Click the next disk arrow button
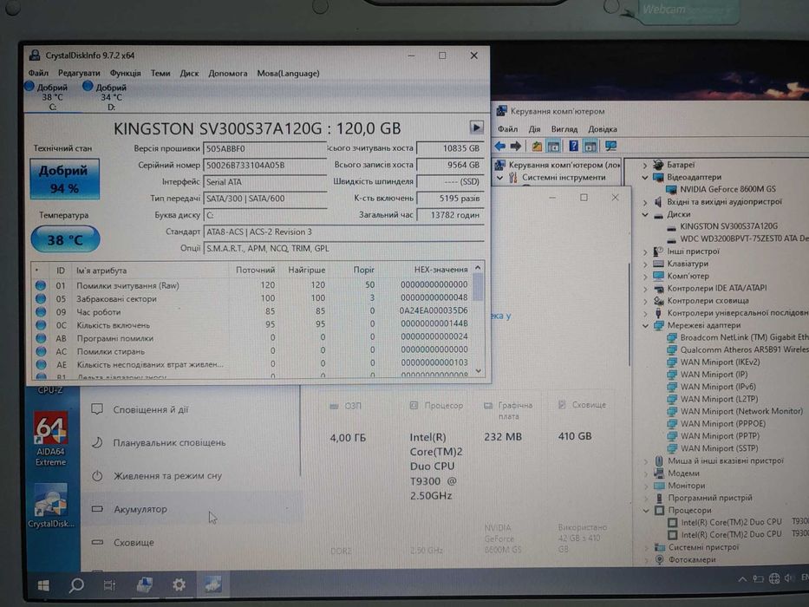Screen dimensions: 809x607 (476, 127)
